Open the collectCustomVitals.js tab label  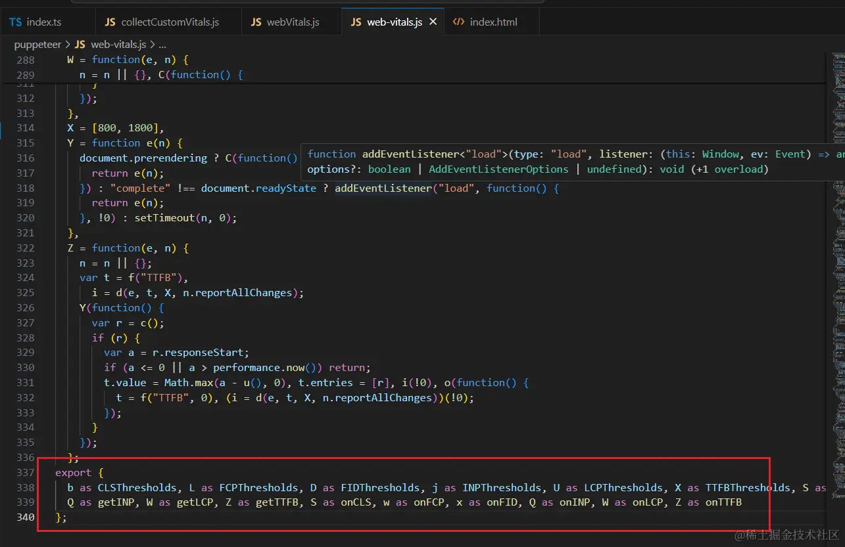pos(170,22)
